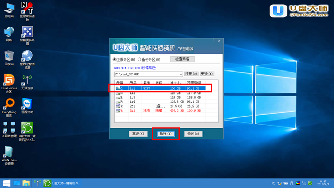The width and height of the screenshot is (334, 188).
Task: Click the 检查网络 button
Action: pos(182,59)
